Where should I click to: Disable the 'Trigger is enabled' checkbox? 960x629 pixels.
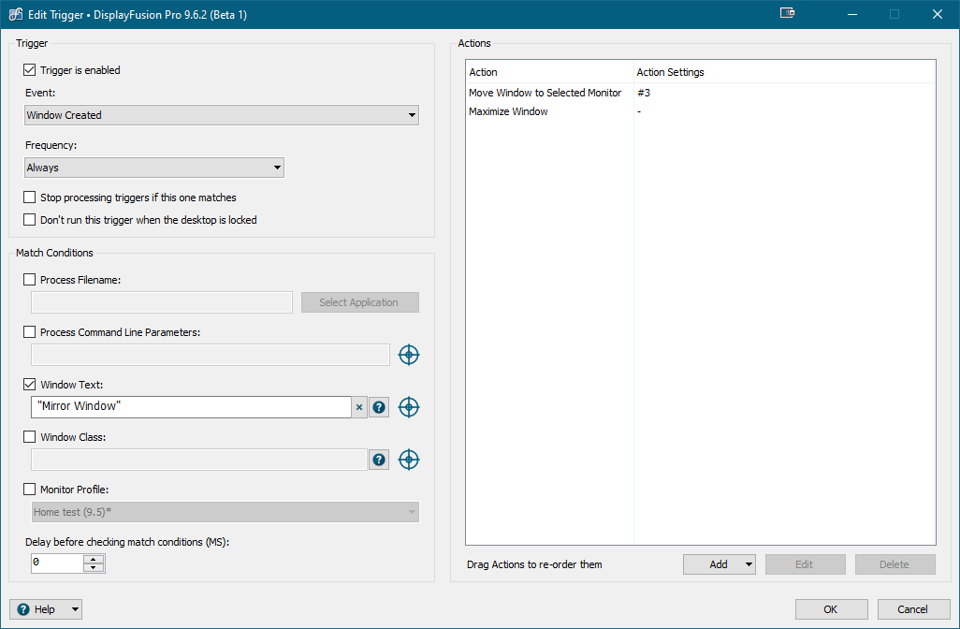tap(30, 70)
